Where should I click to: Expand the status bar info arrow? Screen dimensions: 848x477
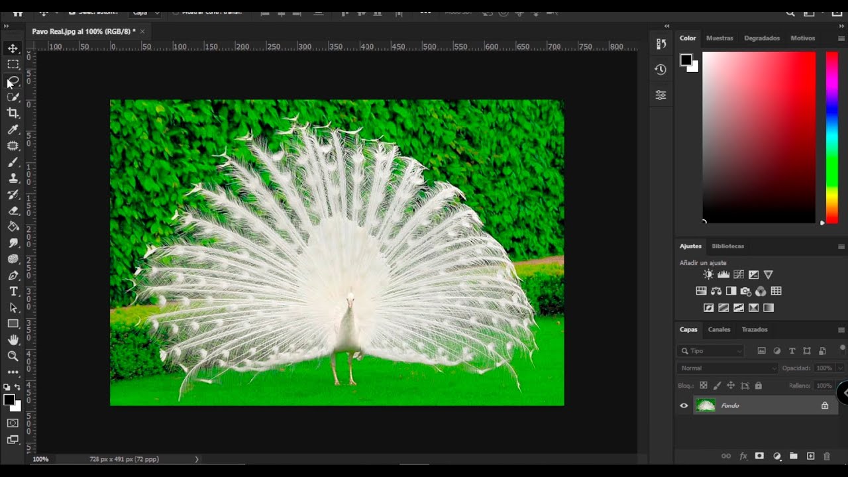click(196, 459)
